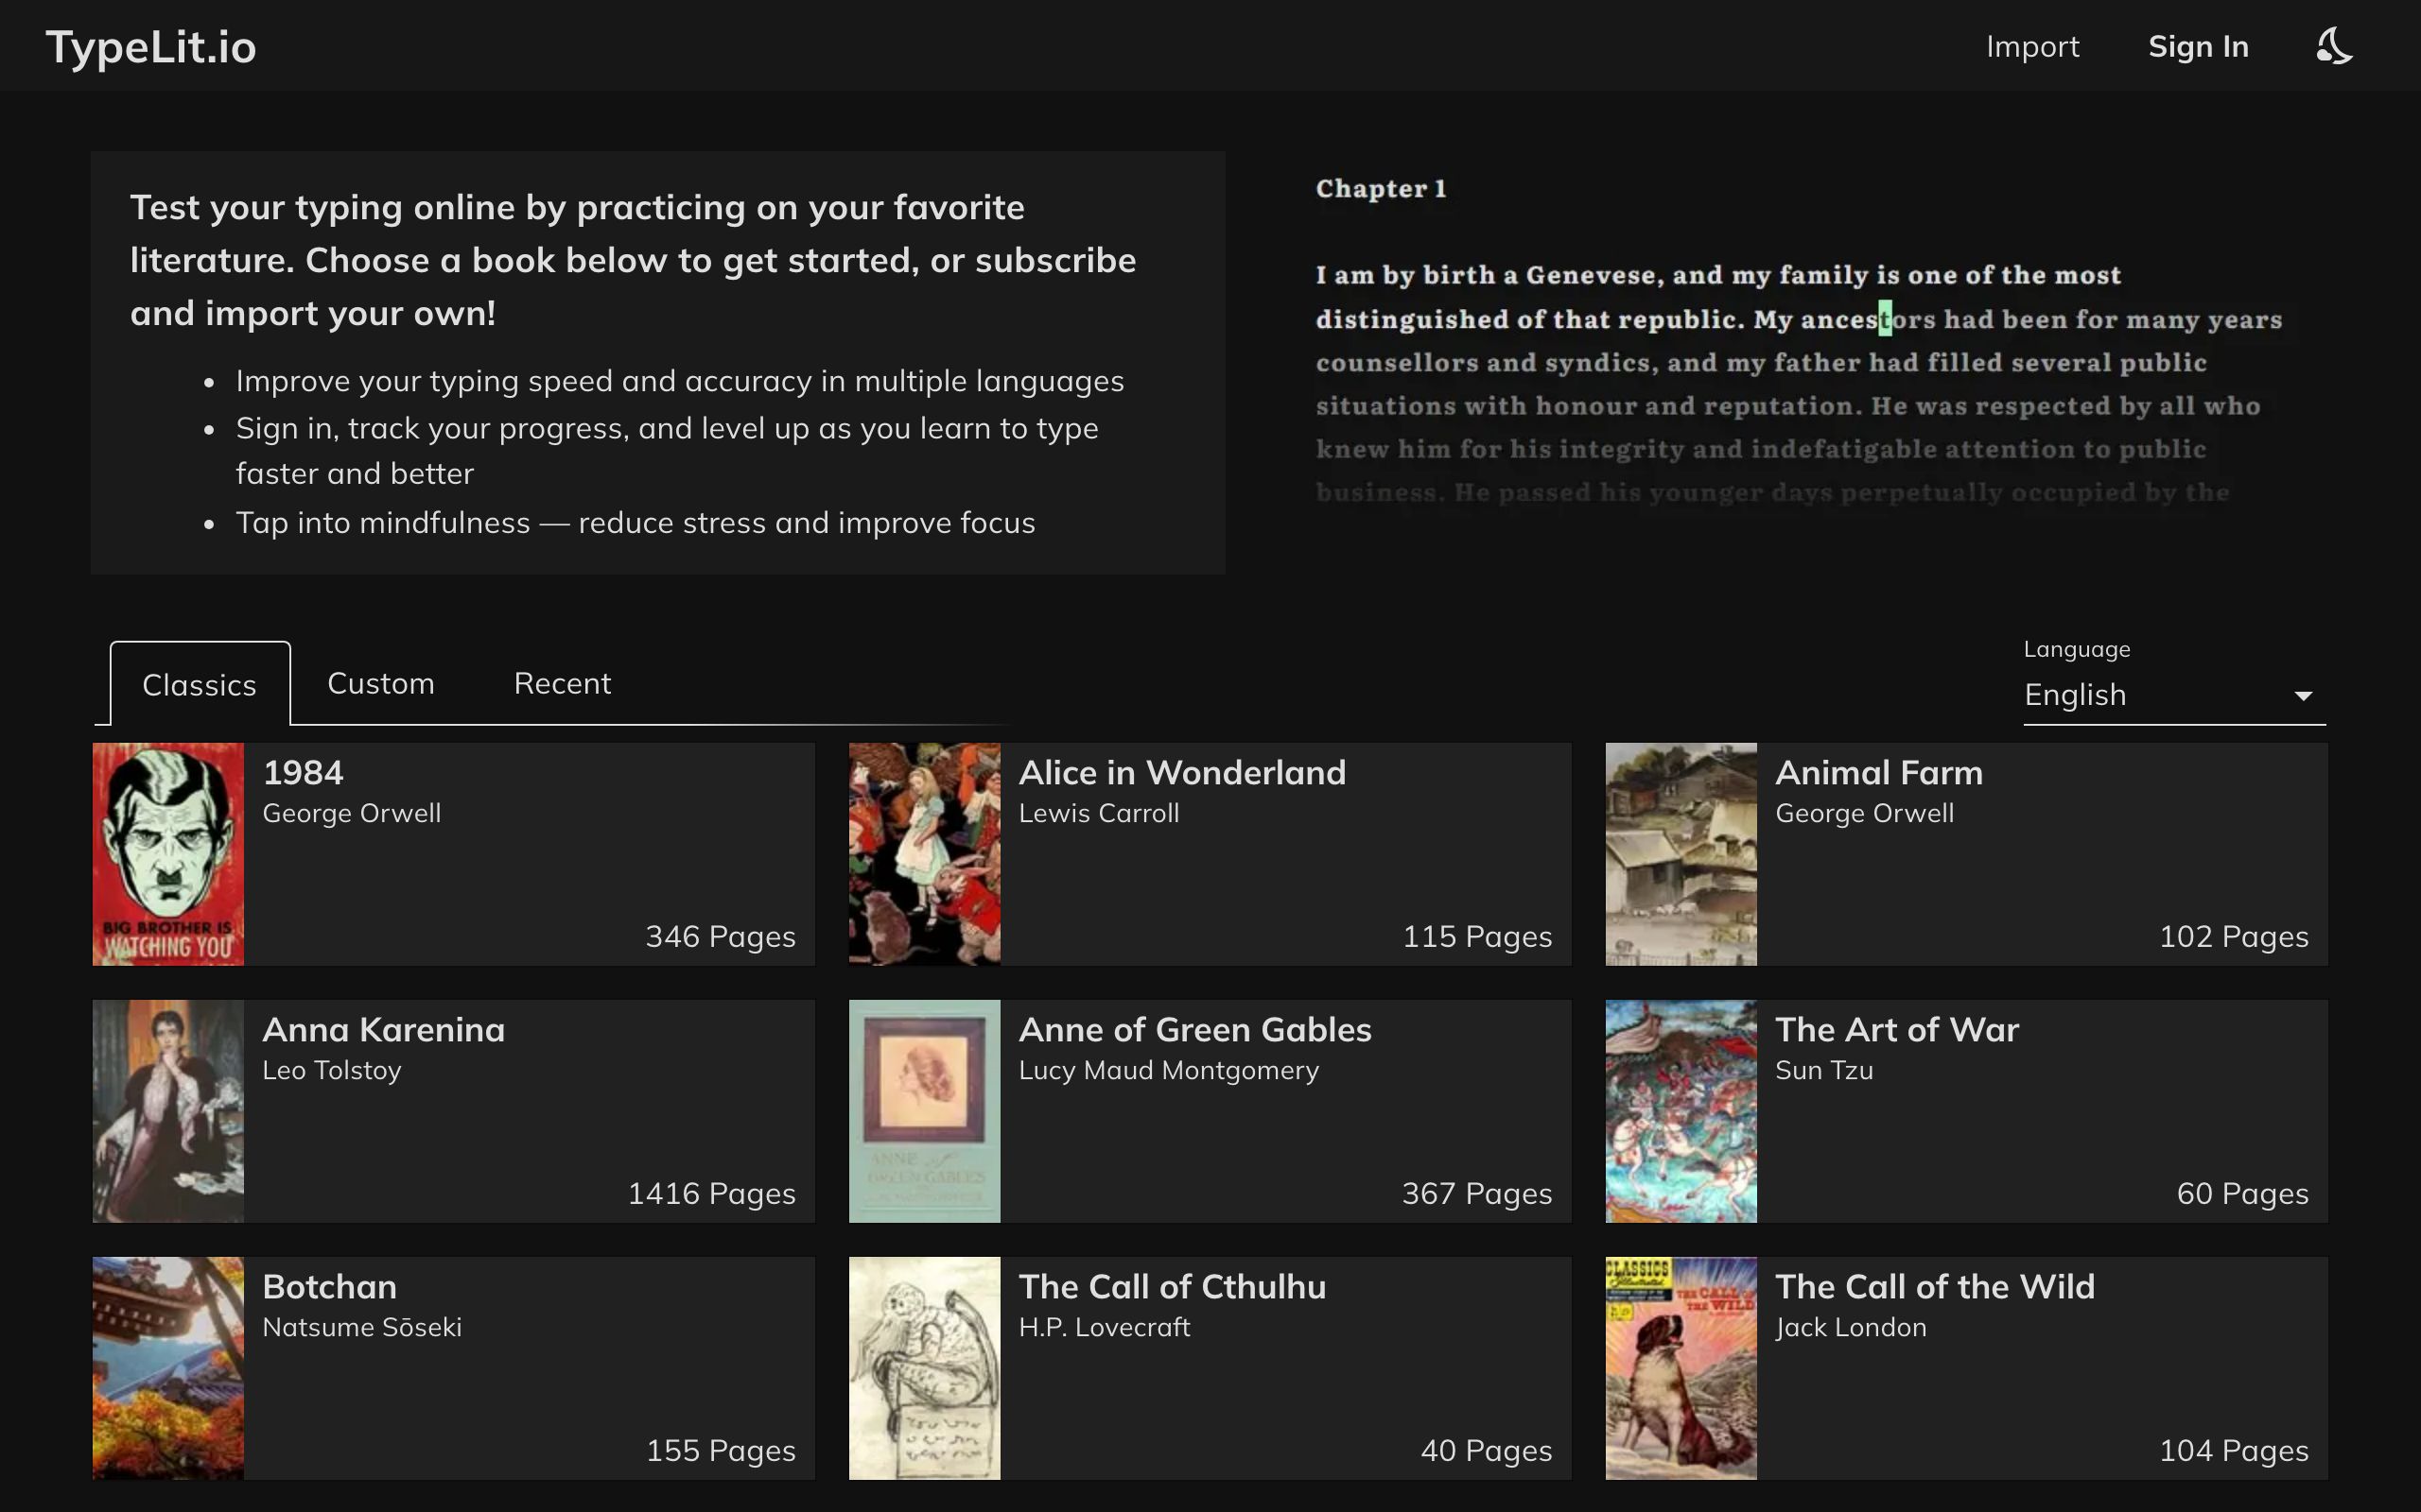Open The Call of Cthulhu cover sketch
Viewport: 2421px width, 1512px height.
[x=924, y=1368]
